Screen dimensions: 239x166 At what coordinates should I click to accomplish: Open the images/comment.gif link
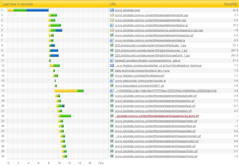click(158, 136)
